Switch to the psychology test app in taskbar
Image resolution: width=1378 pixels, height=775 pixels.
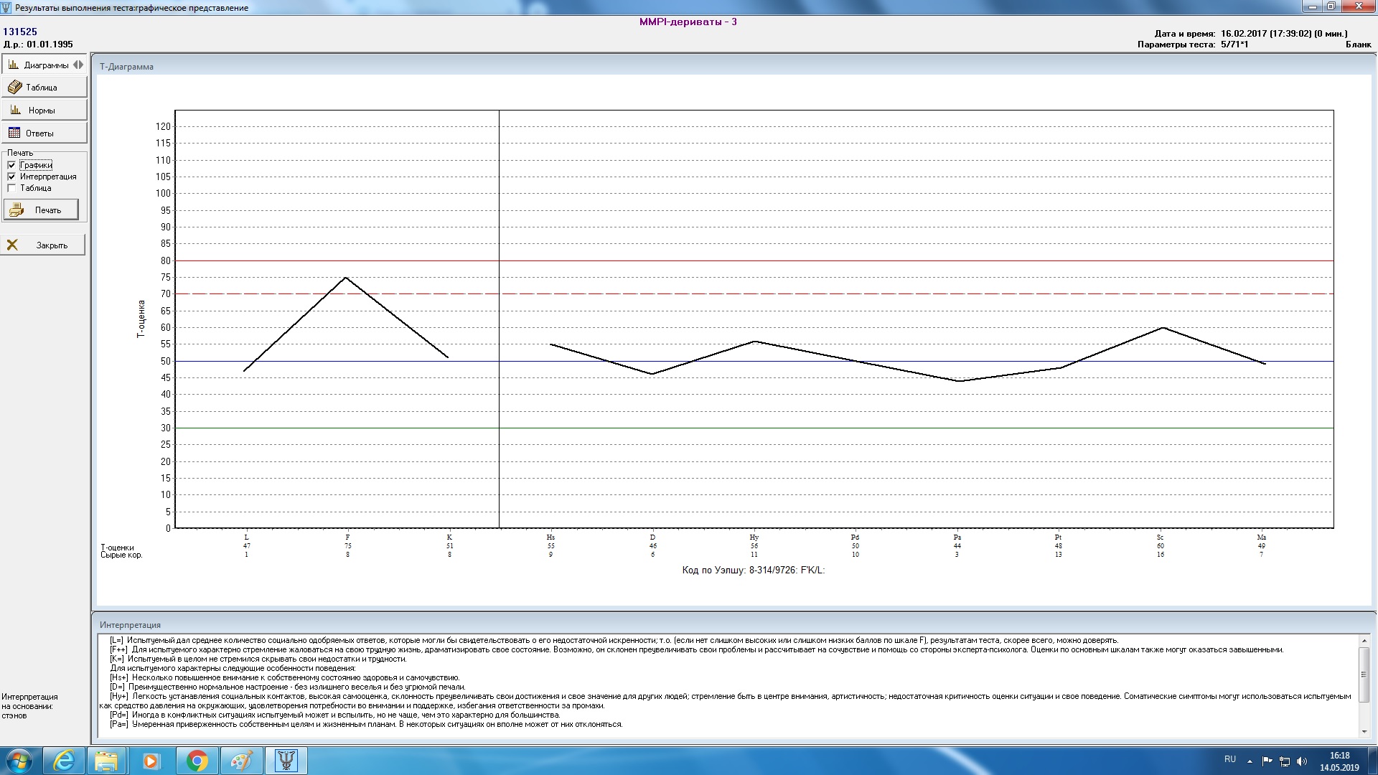(286, 761)
